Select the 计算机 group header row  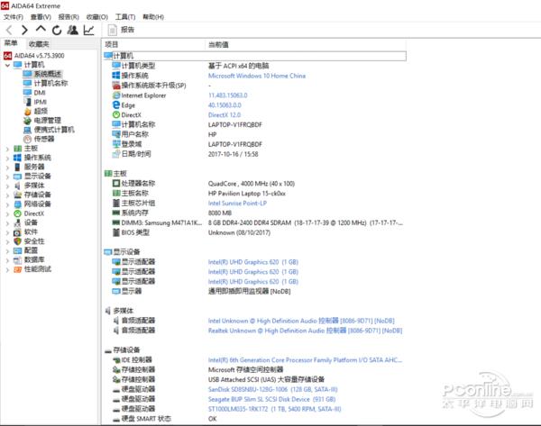point(254,56)
